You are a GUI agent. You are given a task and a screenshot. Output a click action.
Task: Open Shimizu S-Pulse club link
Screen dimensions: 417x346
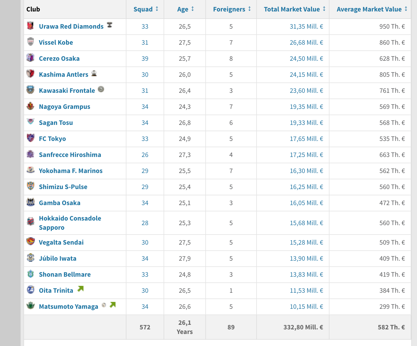(63, 187)
